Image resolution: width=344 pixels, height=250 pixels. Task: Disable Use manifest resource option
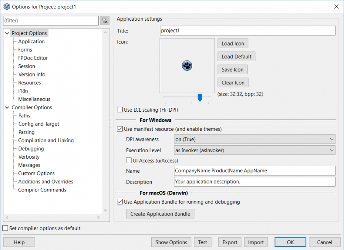coord(120,129)
